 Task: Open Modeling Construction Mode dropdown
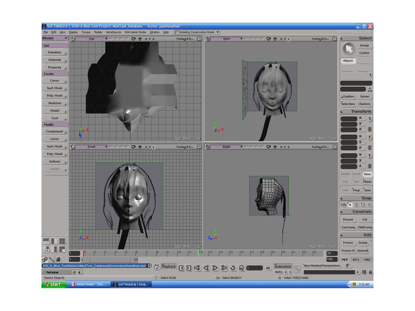(x=197, y=32)
